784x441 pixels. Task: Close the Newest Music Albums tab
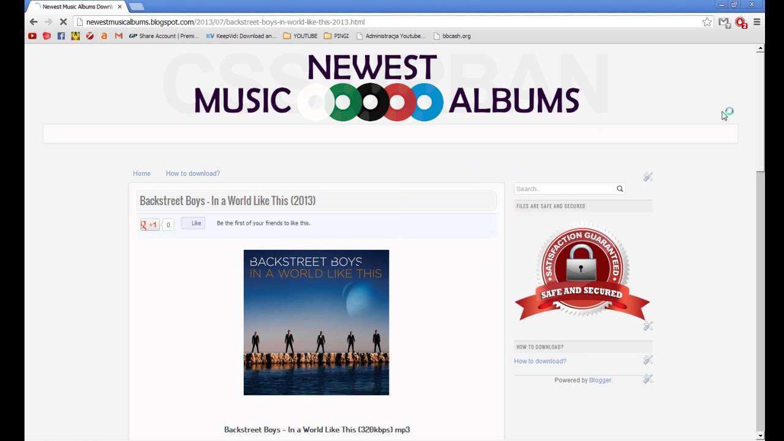click(x=119, y=7)
